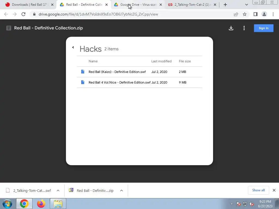Close the 2_Talking-Tom-Cat-2 tab
Image resolution: width=279 pixels, height=209 pixels.
click(x=215, y=5)
